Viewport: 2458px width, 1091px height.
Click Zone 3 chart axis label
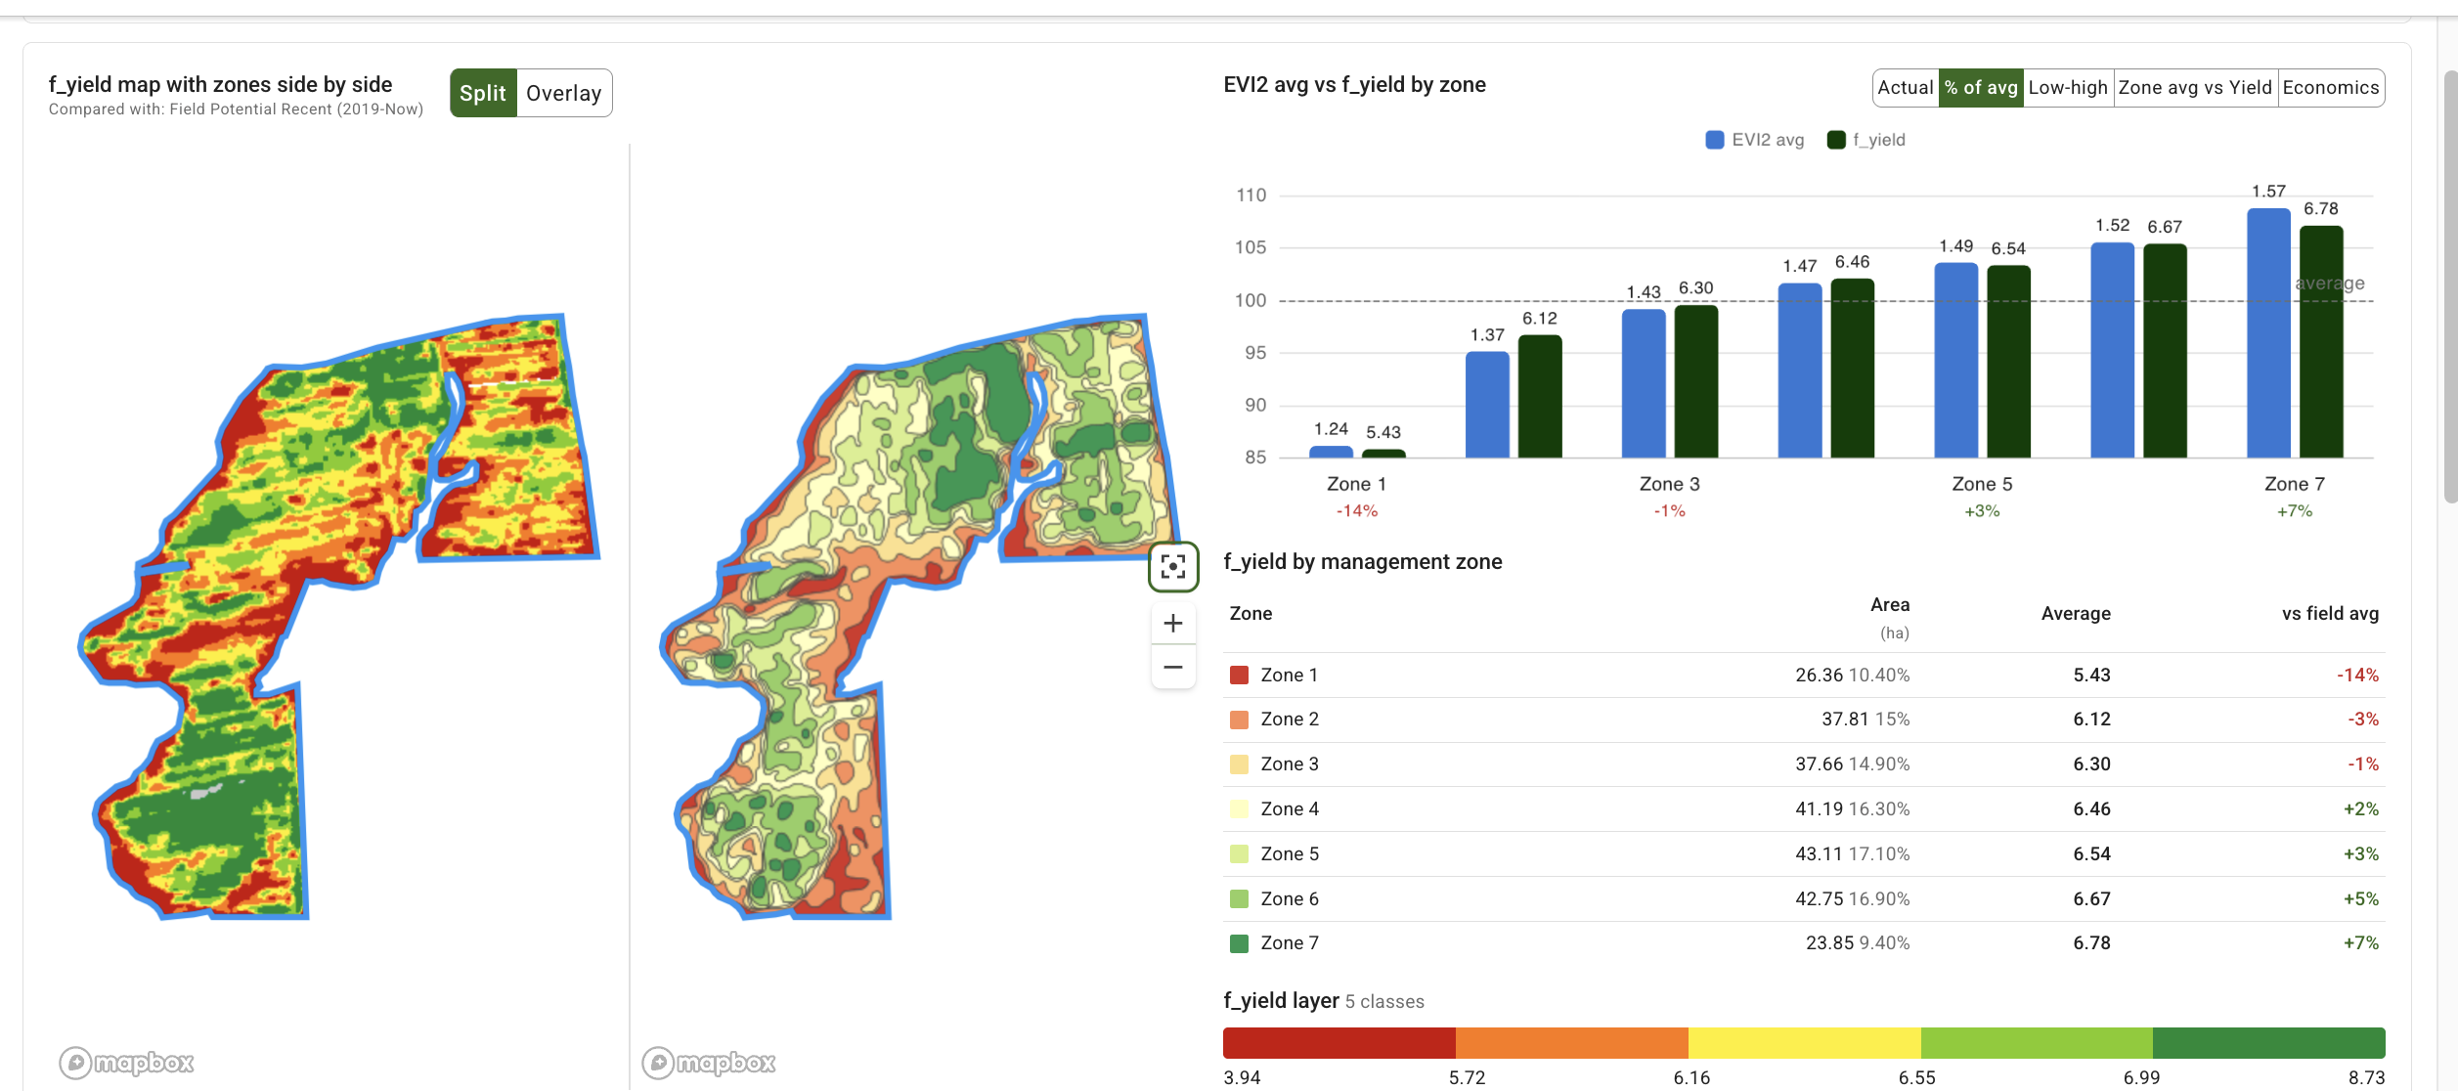pyautogui.click(x=1669, y=485)
